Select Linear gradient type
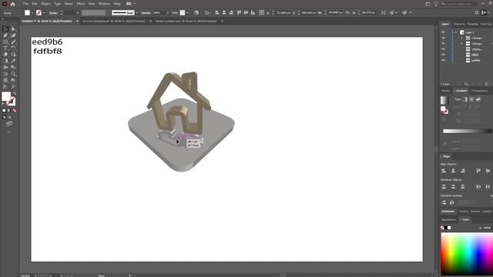This screenshot has height=277, width=493. (x=465, y=99)
